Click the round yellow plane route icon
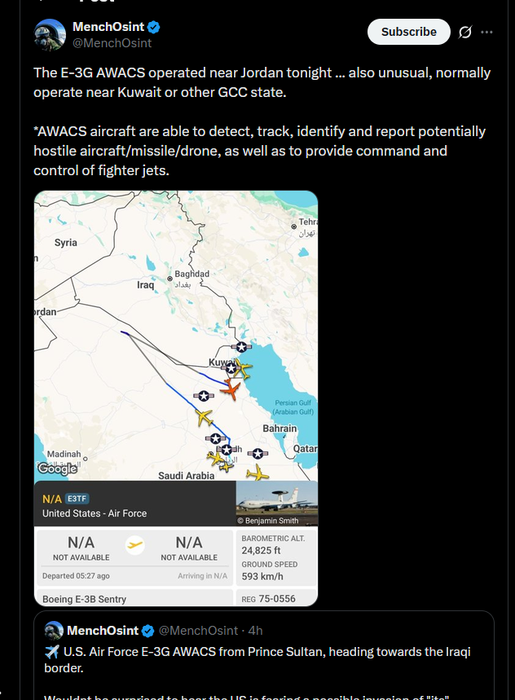 pyautogui.click(x=134, y=545)
